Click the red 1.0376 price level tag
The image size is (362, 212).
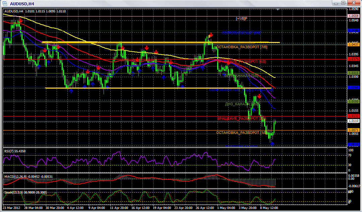pos(354,59)
